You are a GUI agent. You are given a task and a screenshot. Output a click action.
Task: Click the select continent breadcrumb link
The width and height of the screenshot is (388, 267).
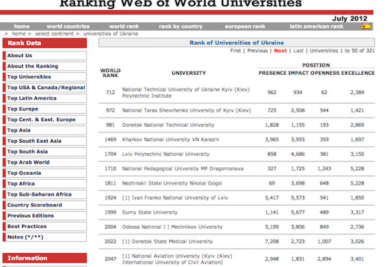pos(54,33)
